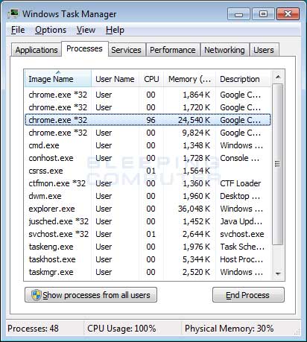Click the 36,048 K memory value
This screenshot has width=307, height=342.
click(x=194, y=209)
